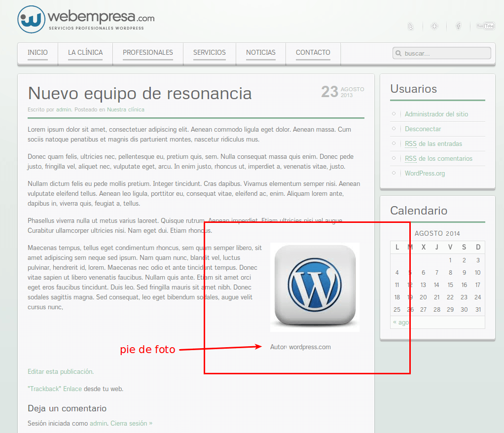This screenshot has width=504, height=433.
Task: Click calendar day 24
Action: click(478, 297)
